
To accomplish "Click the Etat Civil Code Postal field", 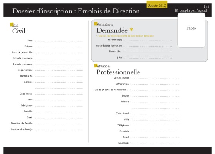I will 59,94.
